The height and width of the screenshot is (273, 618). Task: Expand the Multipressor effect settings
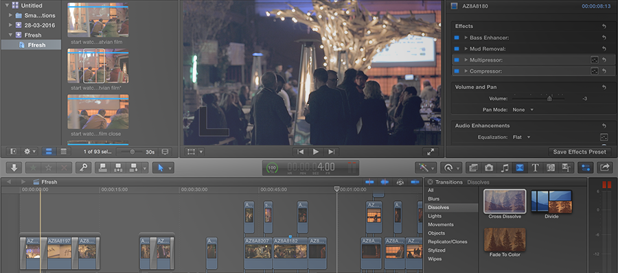pos(466,60)
